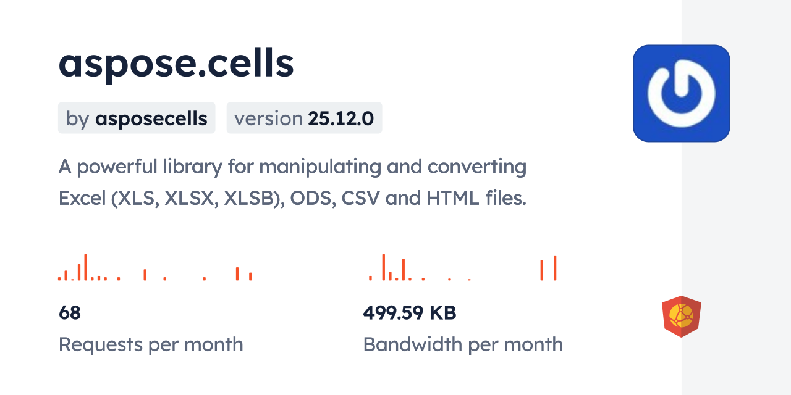Click the tallest left-side bar in the bandwidth chart

(x=384, y=267)
